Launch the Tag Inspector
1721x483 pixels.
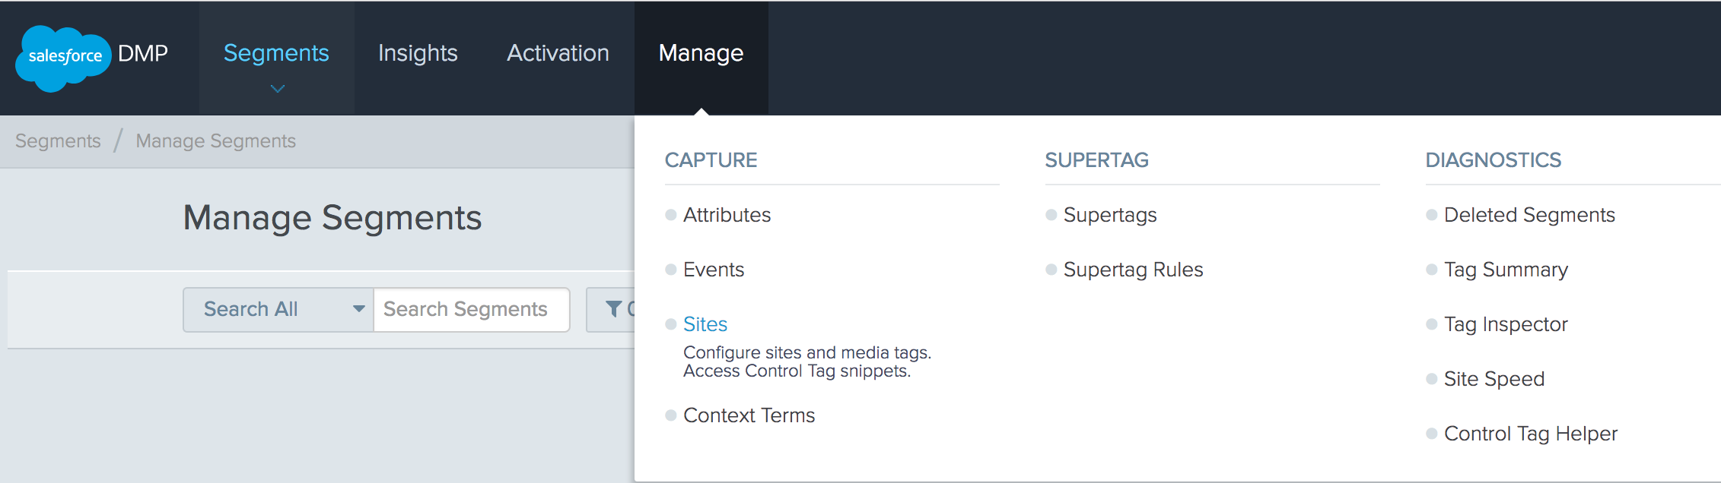(x=1505, y=324)
